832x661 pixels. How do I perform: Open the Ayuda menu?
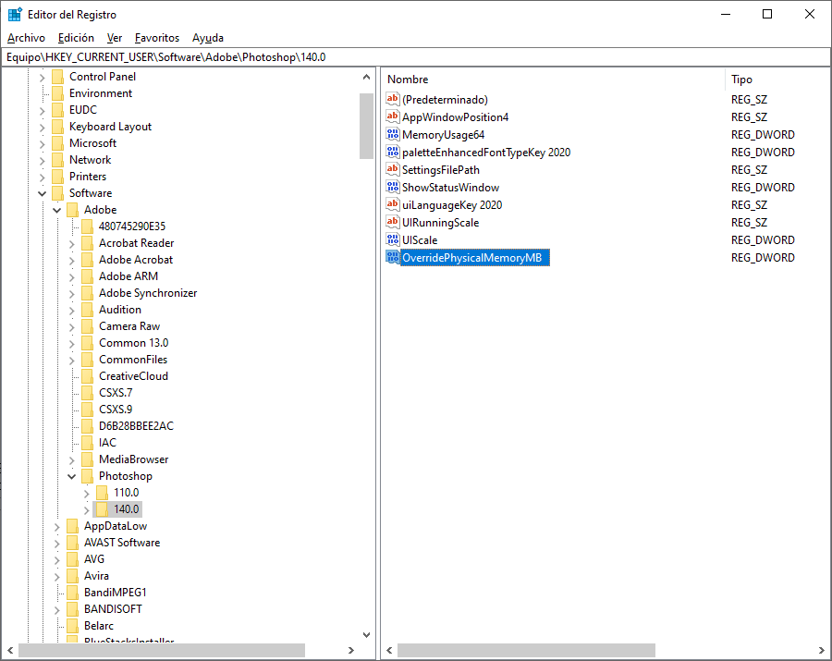click(x=207, y=38)
